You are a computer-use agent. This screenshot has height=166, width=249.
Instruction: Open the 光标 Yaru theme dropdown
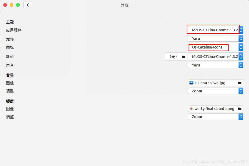tap(216, 39)
